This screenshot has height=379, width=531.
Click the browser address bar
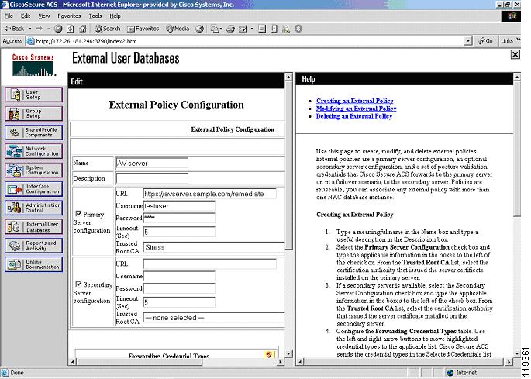[250, 41]
